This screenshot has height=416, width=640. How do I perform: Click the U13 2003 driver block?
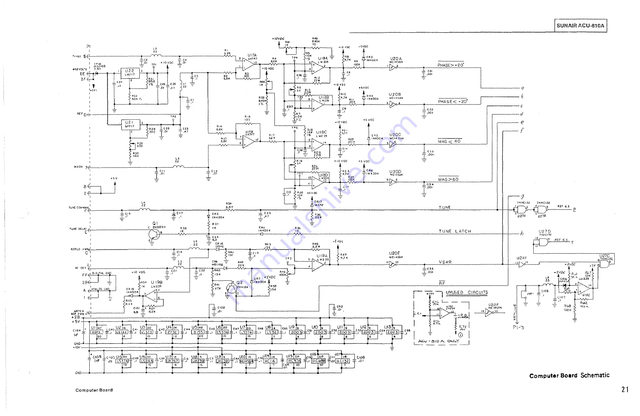pyautogui.click(x=392, y=332)
